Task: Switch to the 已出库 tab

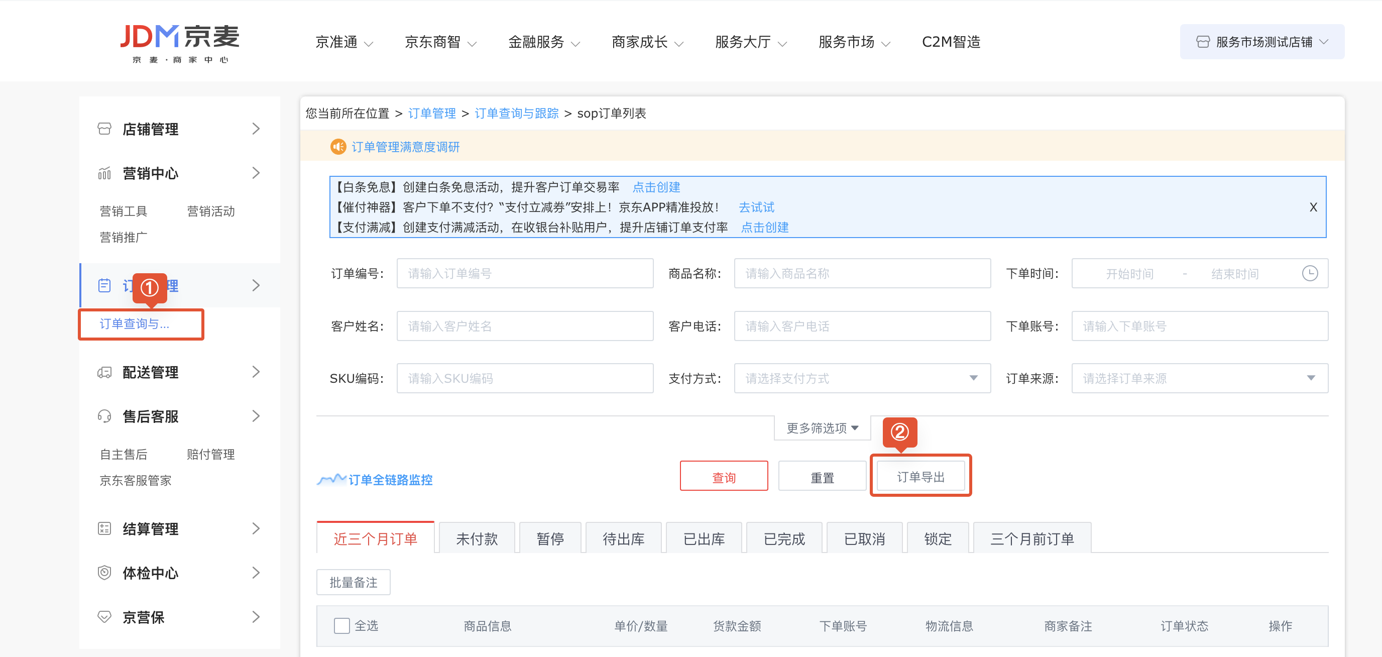Action: (x=704, y=538)
